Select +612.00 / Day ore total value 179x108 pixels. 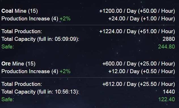tap(139, 84)
